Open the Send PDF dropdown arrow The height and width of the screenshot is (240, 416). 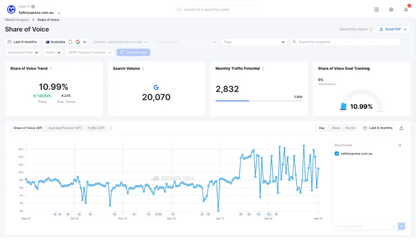pos(405,29)
